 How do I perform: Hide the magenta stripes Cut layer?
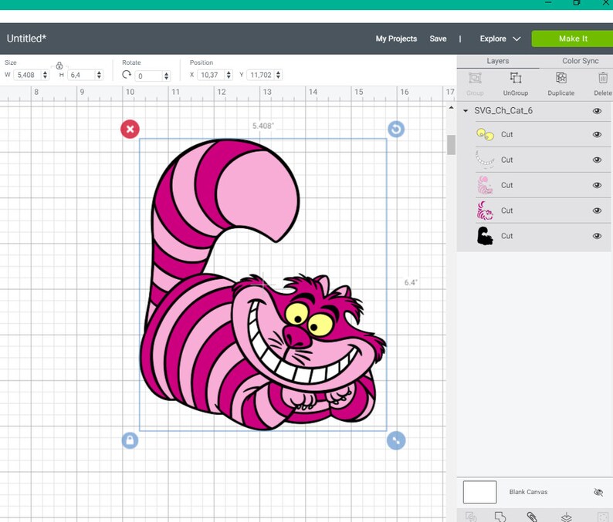(x=597, y=210)
